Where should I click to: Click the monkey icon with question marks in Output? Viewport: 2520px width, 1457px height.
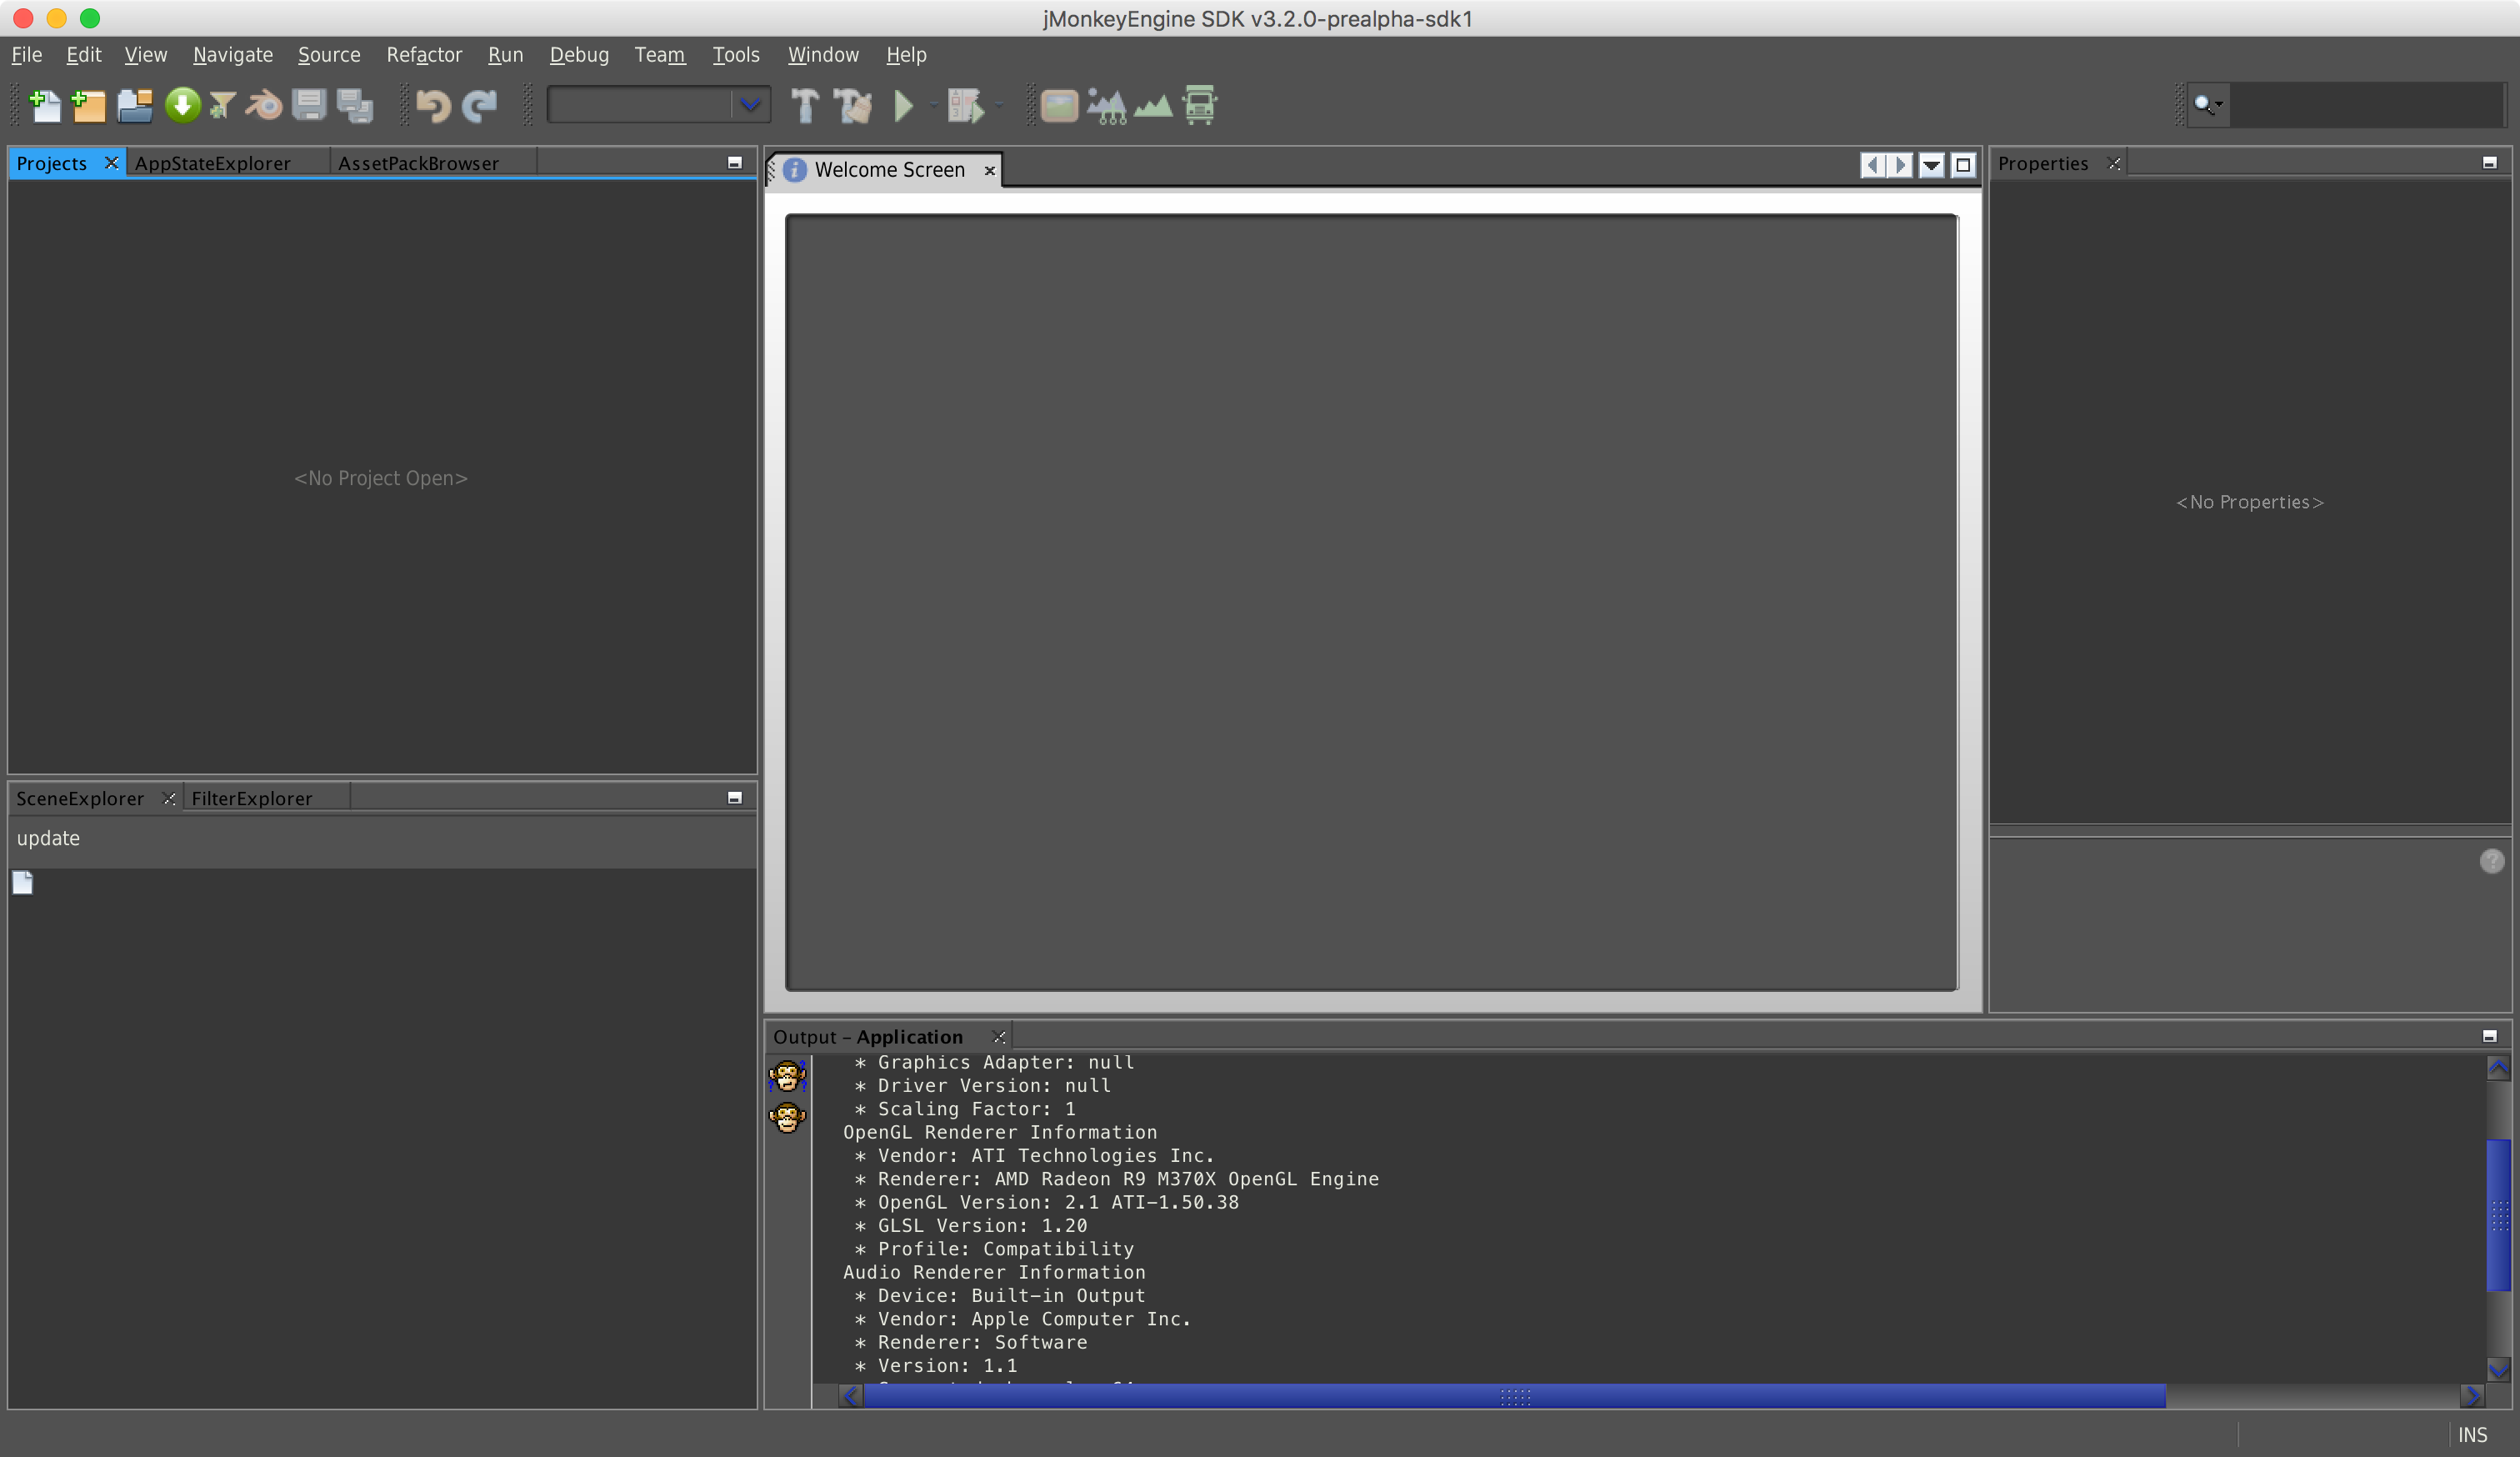pyautogui.click(x=787, y=1076)
